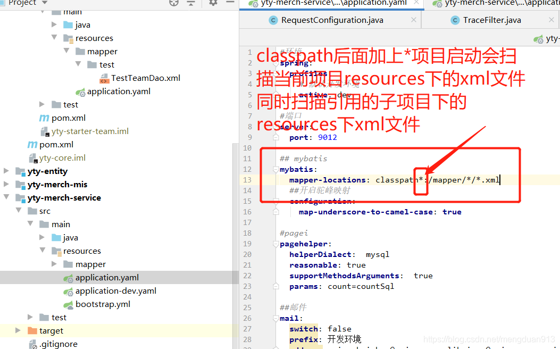
Task: Click the collapse all icon in Project panel
Action: (x=191, y=3)
